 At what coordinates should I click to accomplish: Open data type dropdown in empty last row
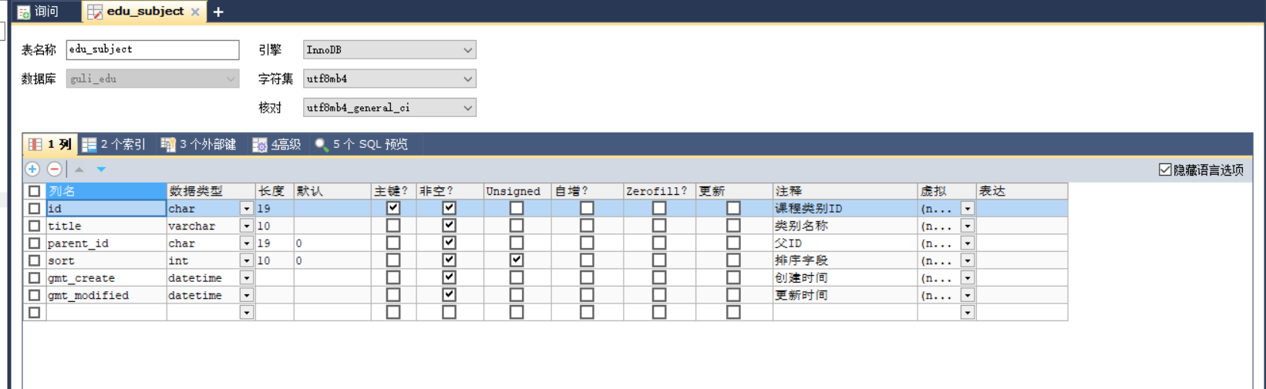pyautogui.click(x=247, y=313)
